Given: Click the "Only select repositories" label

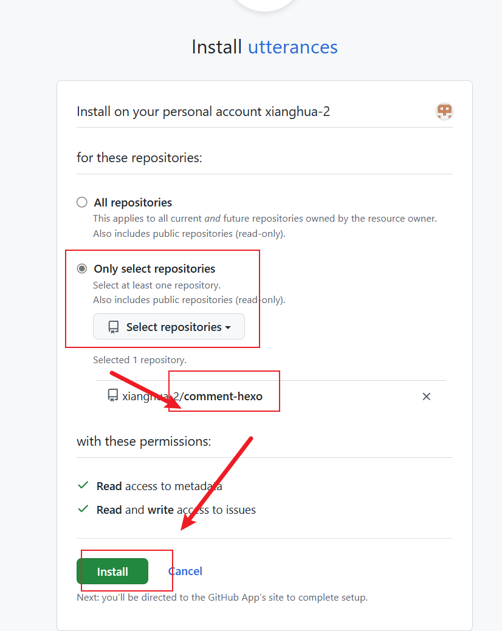Looking at the screenshot, I should coord(154,268).
